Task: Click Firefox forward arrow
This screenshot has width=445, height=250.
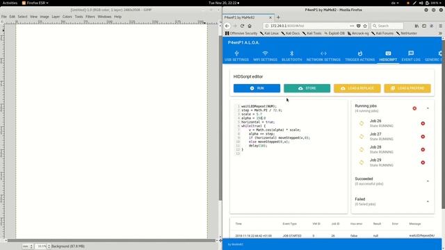Action: click(x=235, y=26)
